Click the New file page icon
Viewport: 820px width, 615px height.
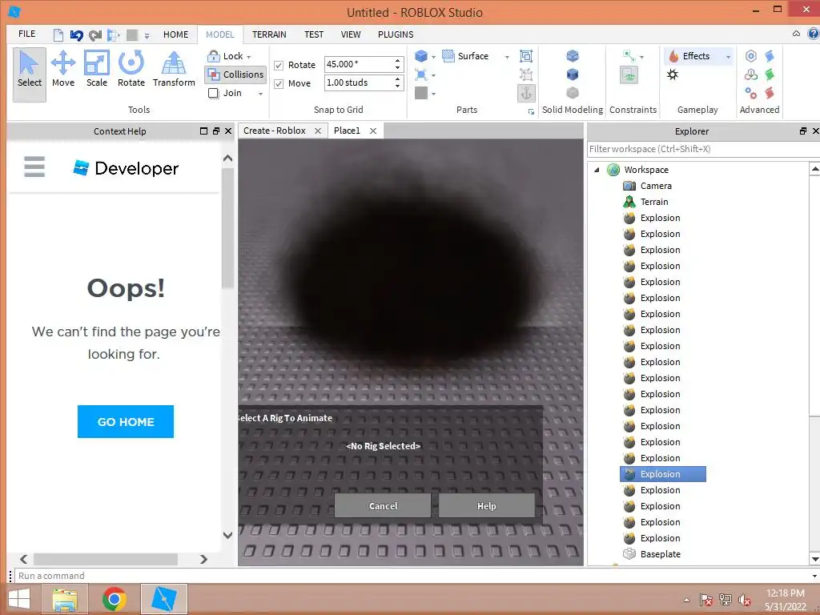click(58, 35)
